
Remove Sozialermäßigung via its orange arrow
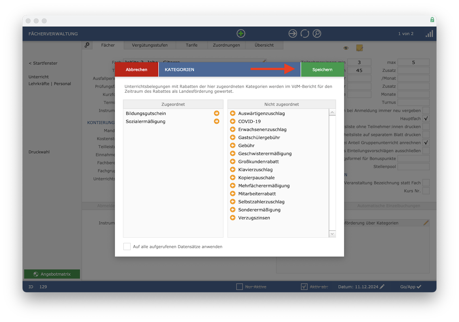tap(217, 121)
